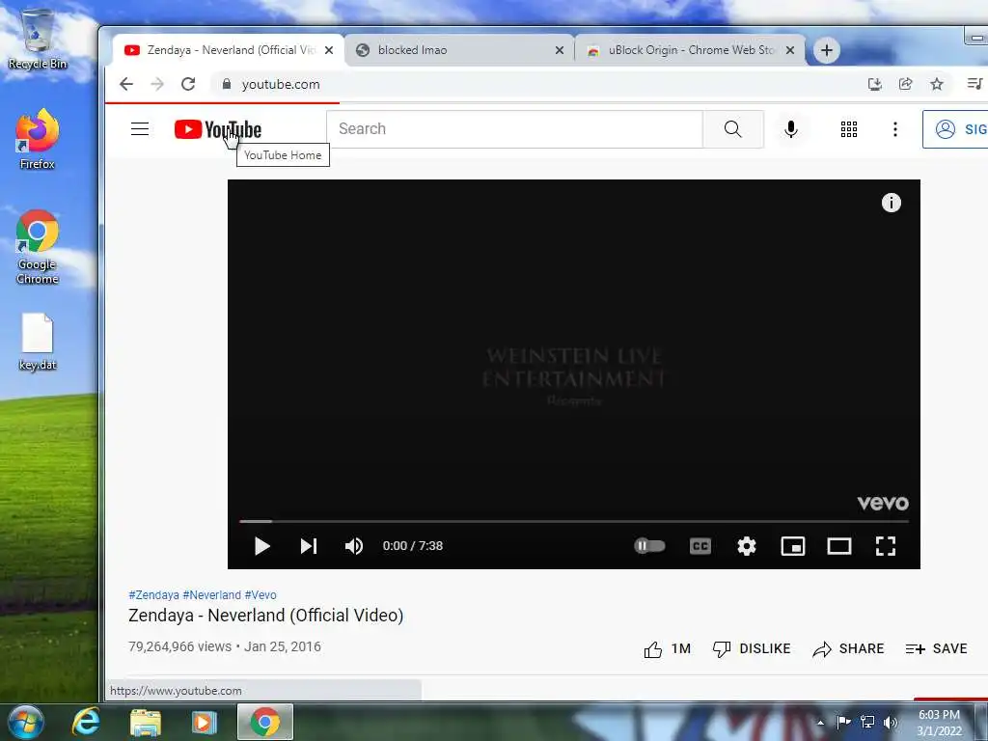The image size is (988, 741).
Task: Show video info cards icon
Action: click(891, 203)
